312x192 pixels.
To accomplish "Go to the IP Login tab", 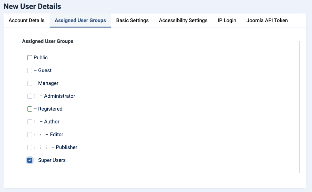I will pos(227,21).
